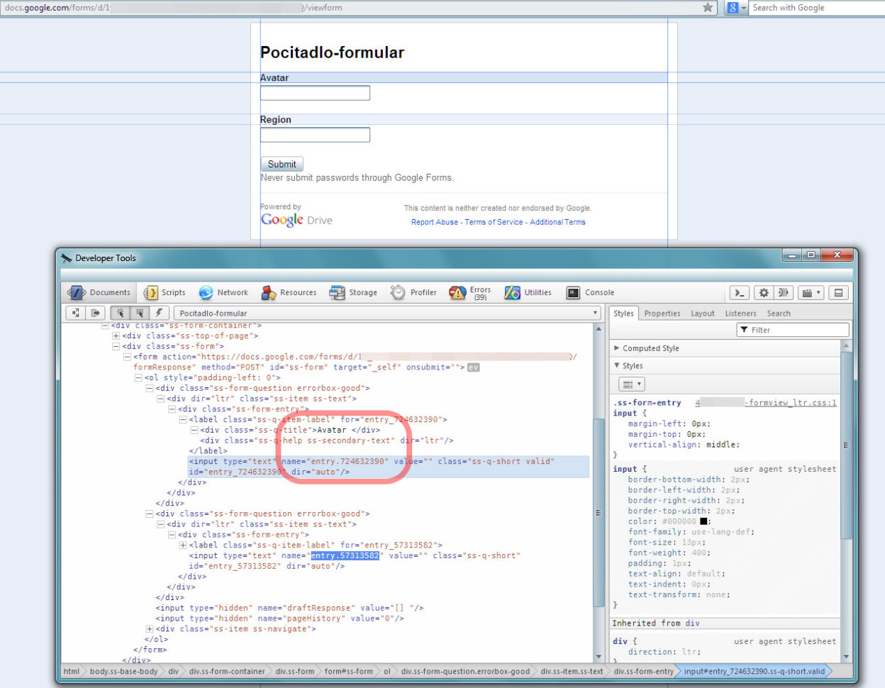Screen dimensions: 885x688
Task: Click the highlighted entry.57313582 name value
Action: click(x=345, y=556)
